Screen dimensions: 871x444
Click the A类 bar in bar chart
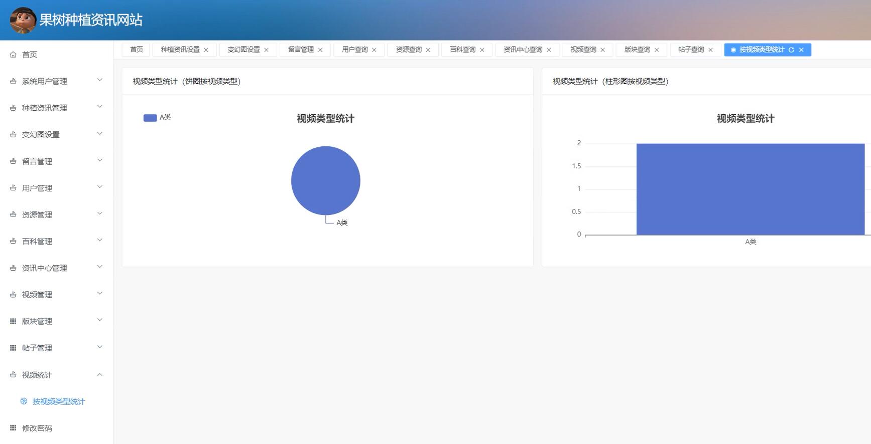click(x=751, y=189)
